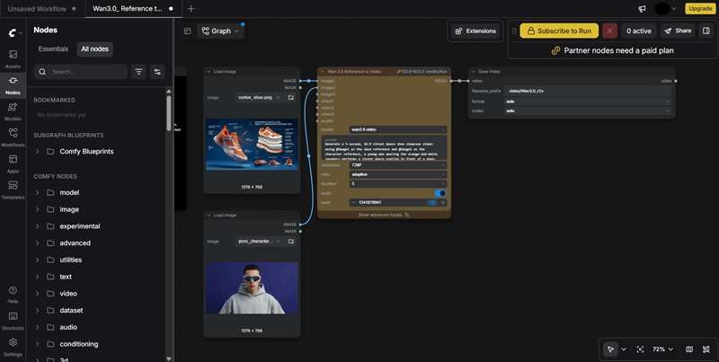This screenshot has height=362, width=719.
Task: Open the announcements megaphone icon
Action: click(642, 9)
